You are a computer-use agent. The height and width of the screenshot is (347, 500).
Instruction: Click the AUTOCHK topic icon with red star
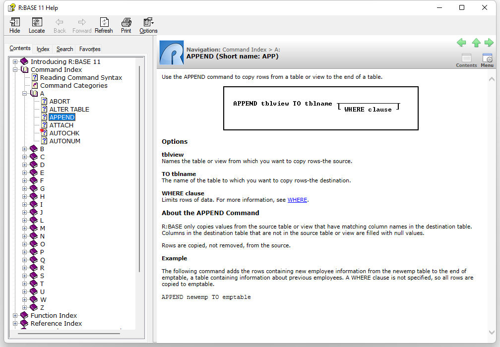pyautogui.click(x=44, y=133)
